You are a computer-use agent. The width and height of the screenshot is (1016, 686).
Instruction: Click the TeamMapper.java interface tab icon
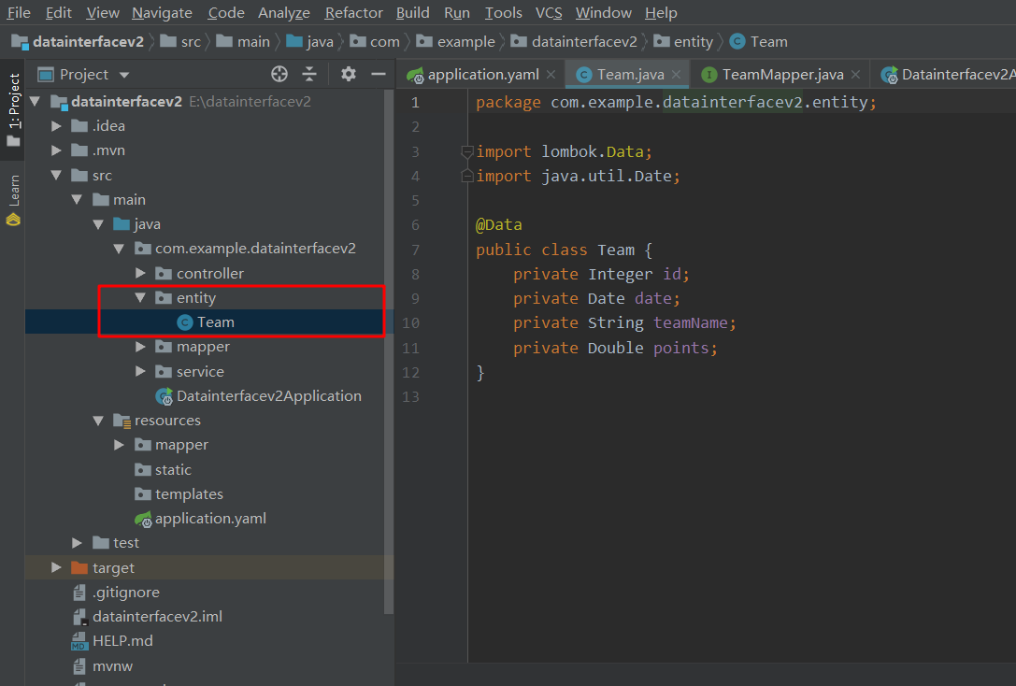[708, 75]
